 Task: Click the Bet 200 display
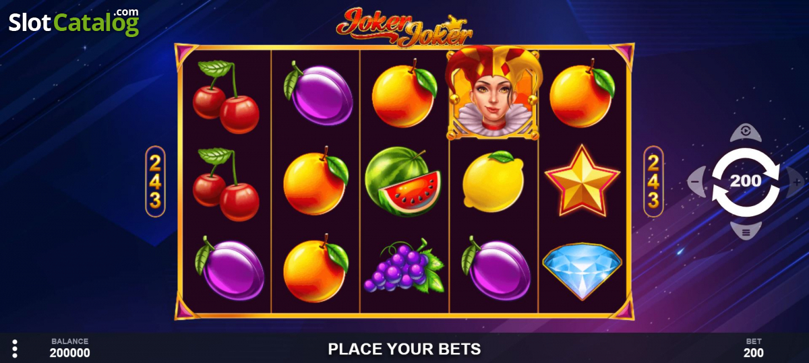coord(754,348)
